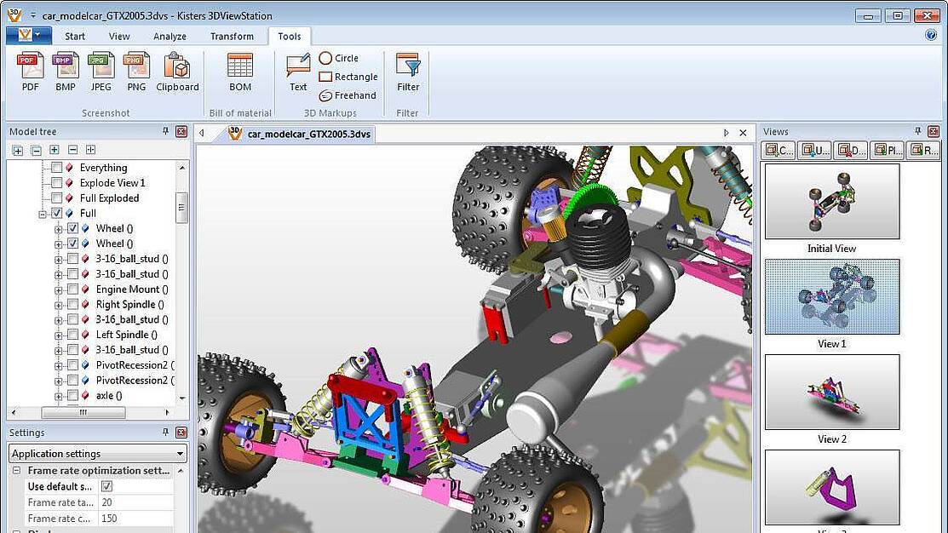Click the U... button in Views panel
Screen dimensions: 948x533
[814, 150]
